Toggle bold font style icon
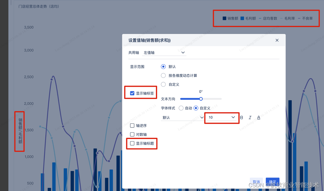This screenshot has height=191, width=324. 241,117
